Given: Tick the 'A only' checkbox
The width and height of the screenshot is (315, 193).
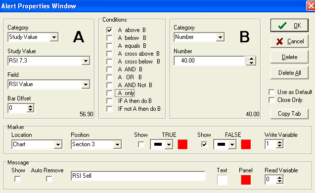Looking at the screenshot, I should [x=109, y=93].
